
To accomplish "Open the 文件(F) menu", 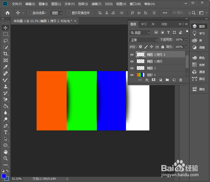I will pos(17,4).
